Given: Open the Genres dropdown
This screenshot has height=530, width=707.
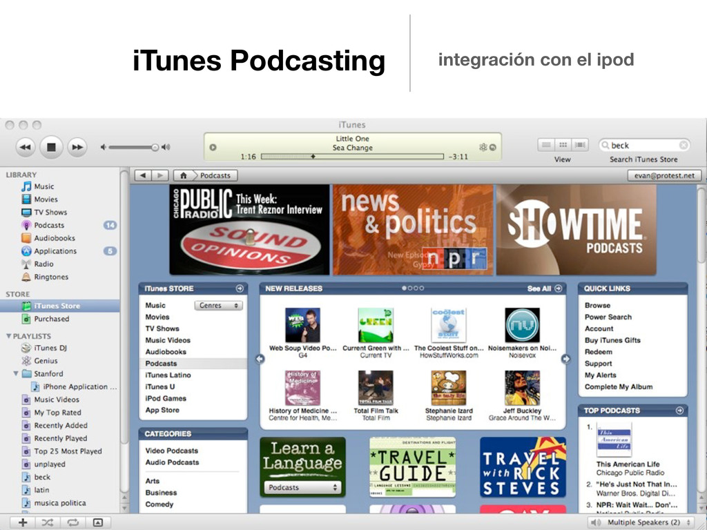Looking at the screenshot, I should pos(219,306).
